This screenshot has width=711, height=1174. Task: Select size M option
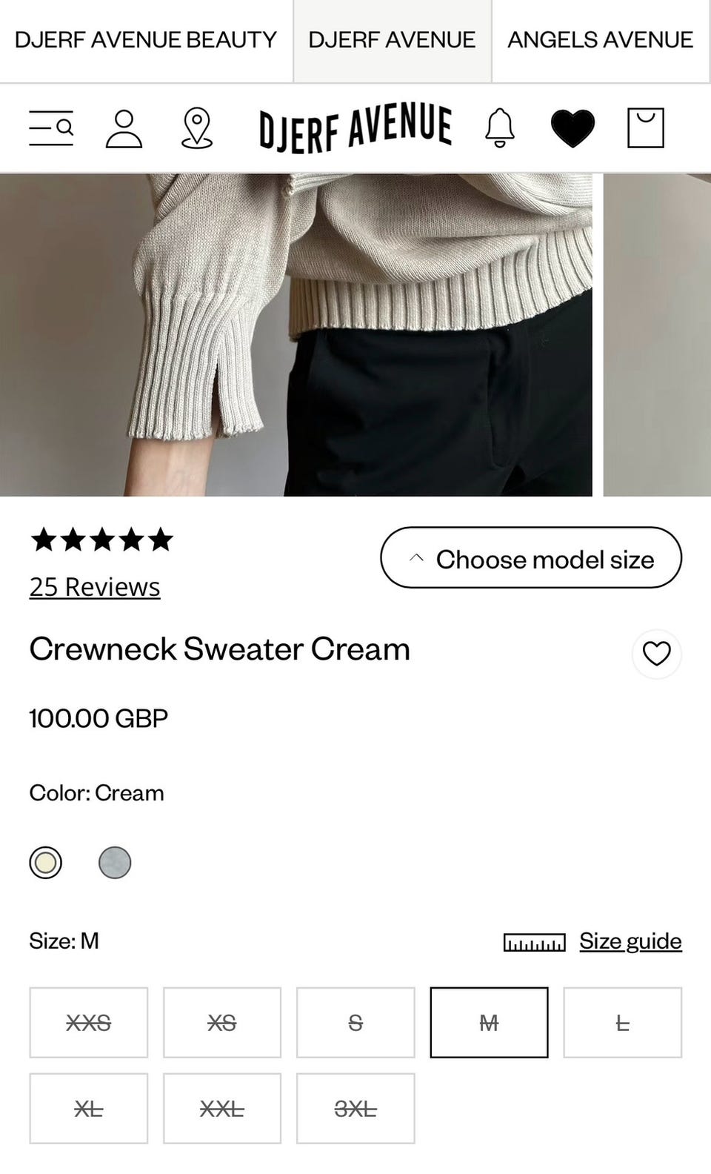(489, 1022)
